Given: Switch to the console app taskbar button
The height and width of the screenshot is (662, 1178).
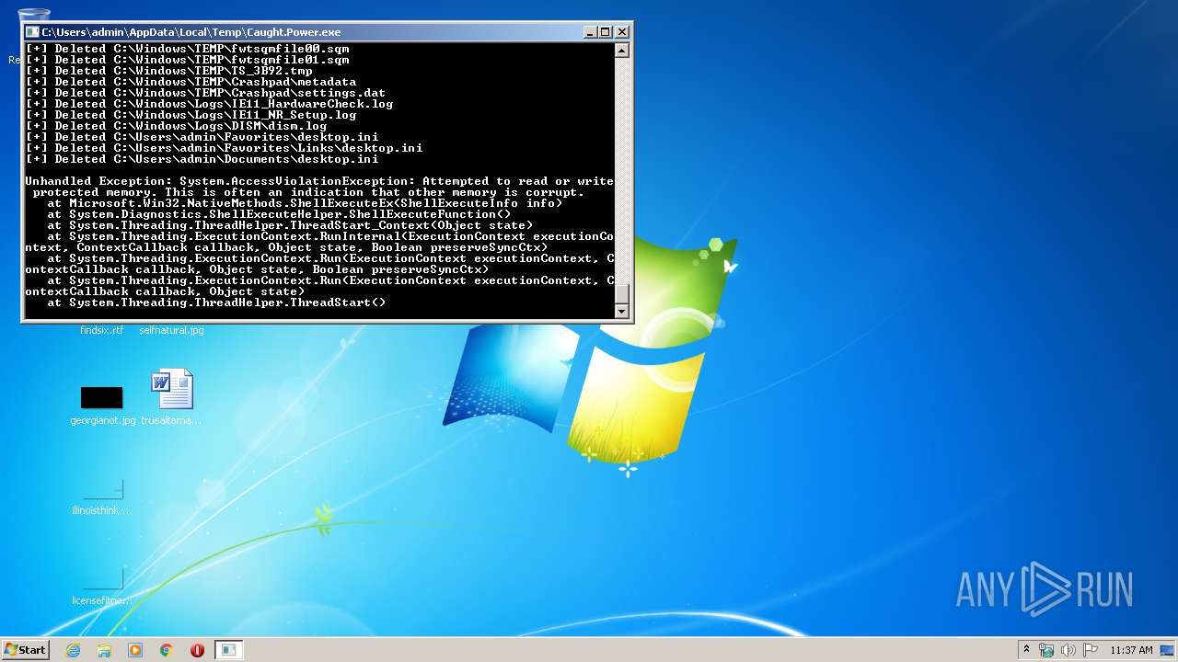Looking at the screenshot, I should click(x=229, y=650).
